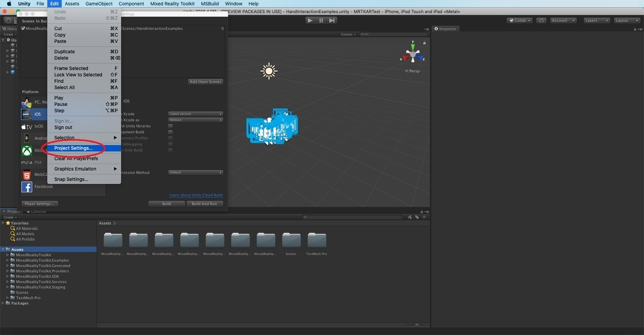
Task: Click the sun directional light gizmo
Action: (268, 71)
